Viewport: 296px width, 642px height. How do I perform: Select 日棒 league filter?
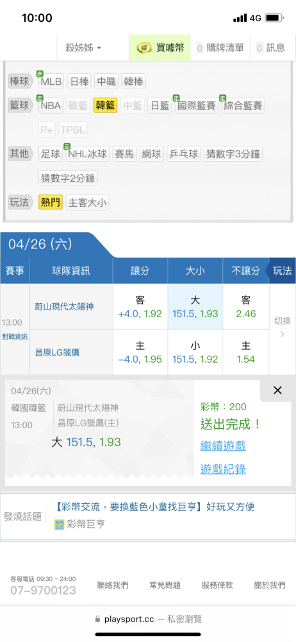79,82
